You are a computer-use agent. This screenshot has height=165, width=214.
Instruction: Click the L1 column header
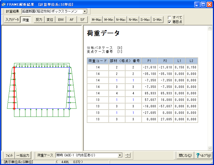(179, 61)
